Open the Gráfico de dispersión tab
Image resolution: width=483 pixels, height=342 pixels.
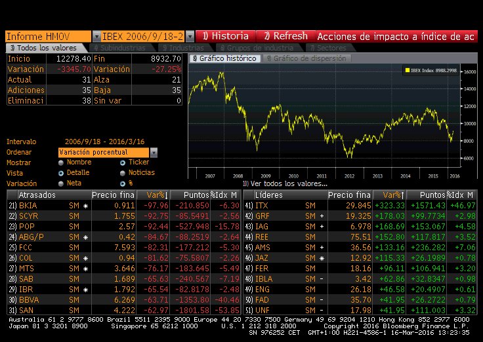point(306,58)
